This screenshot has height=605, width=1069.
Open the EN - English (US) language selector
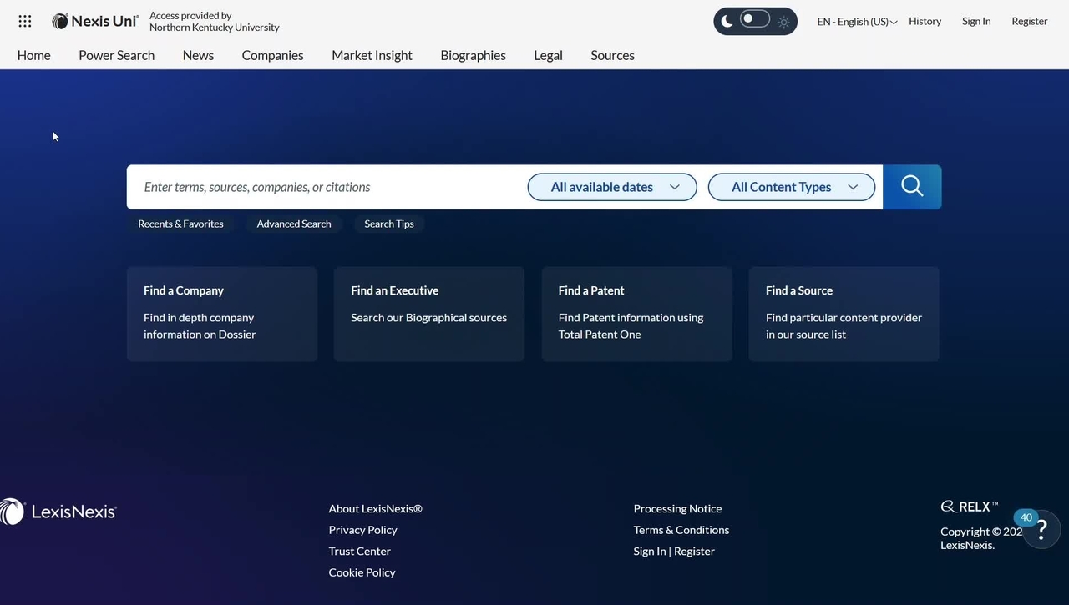[857, 22]
